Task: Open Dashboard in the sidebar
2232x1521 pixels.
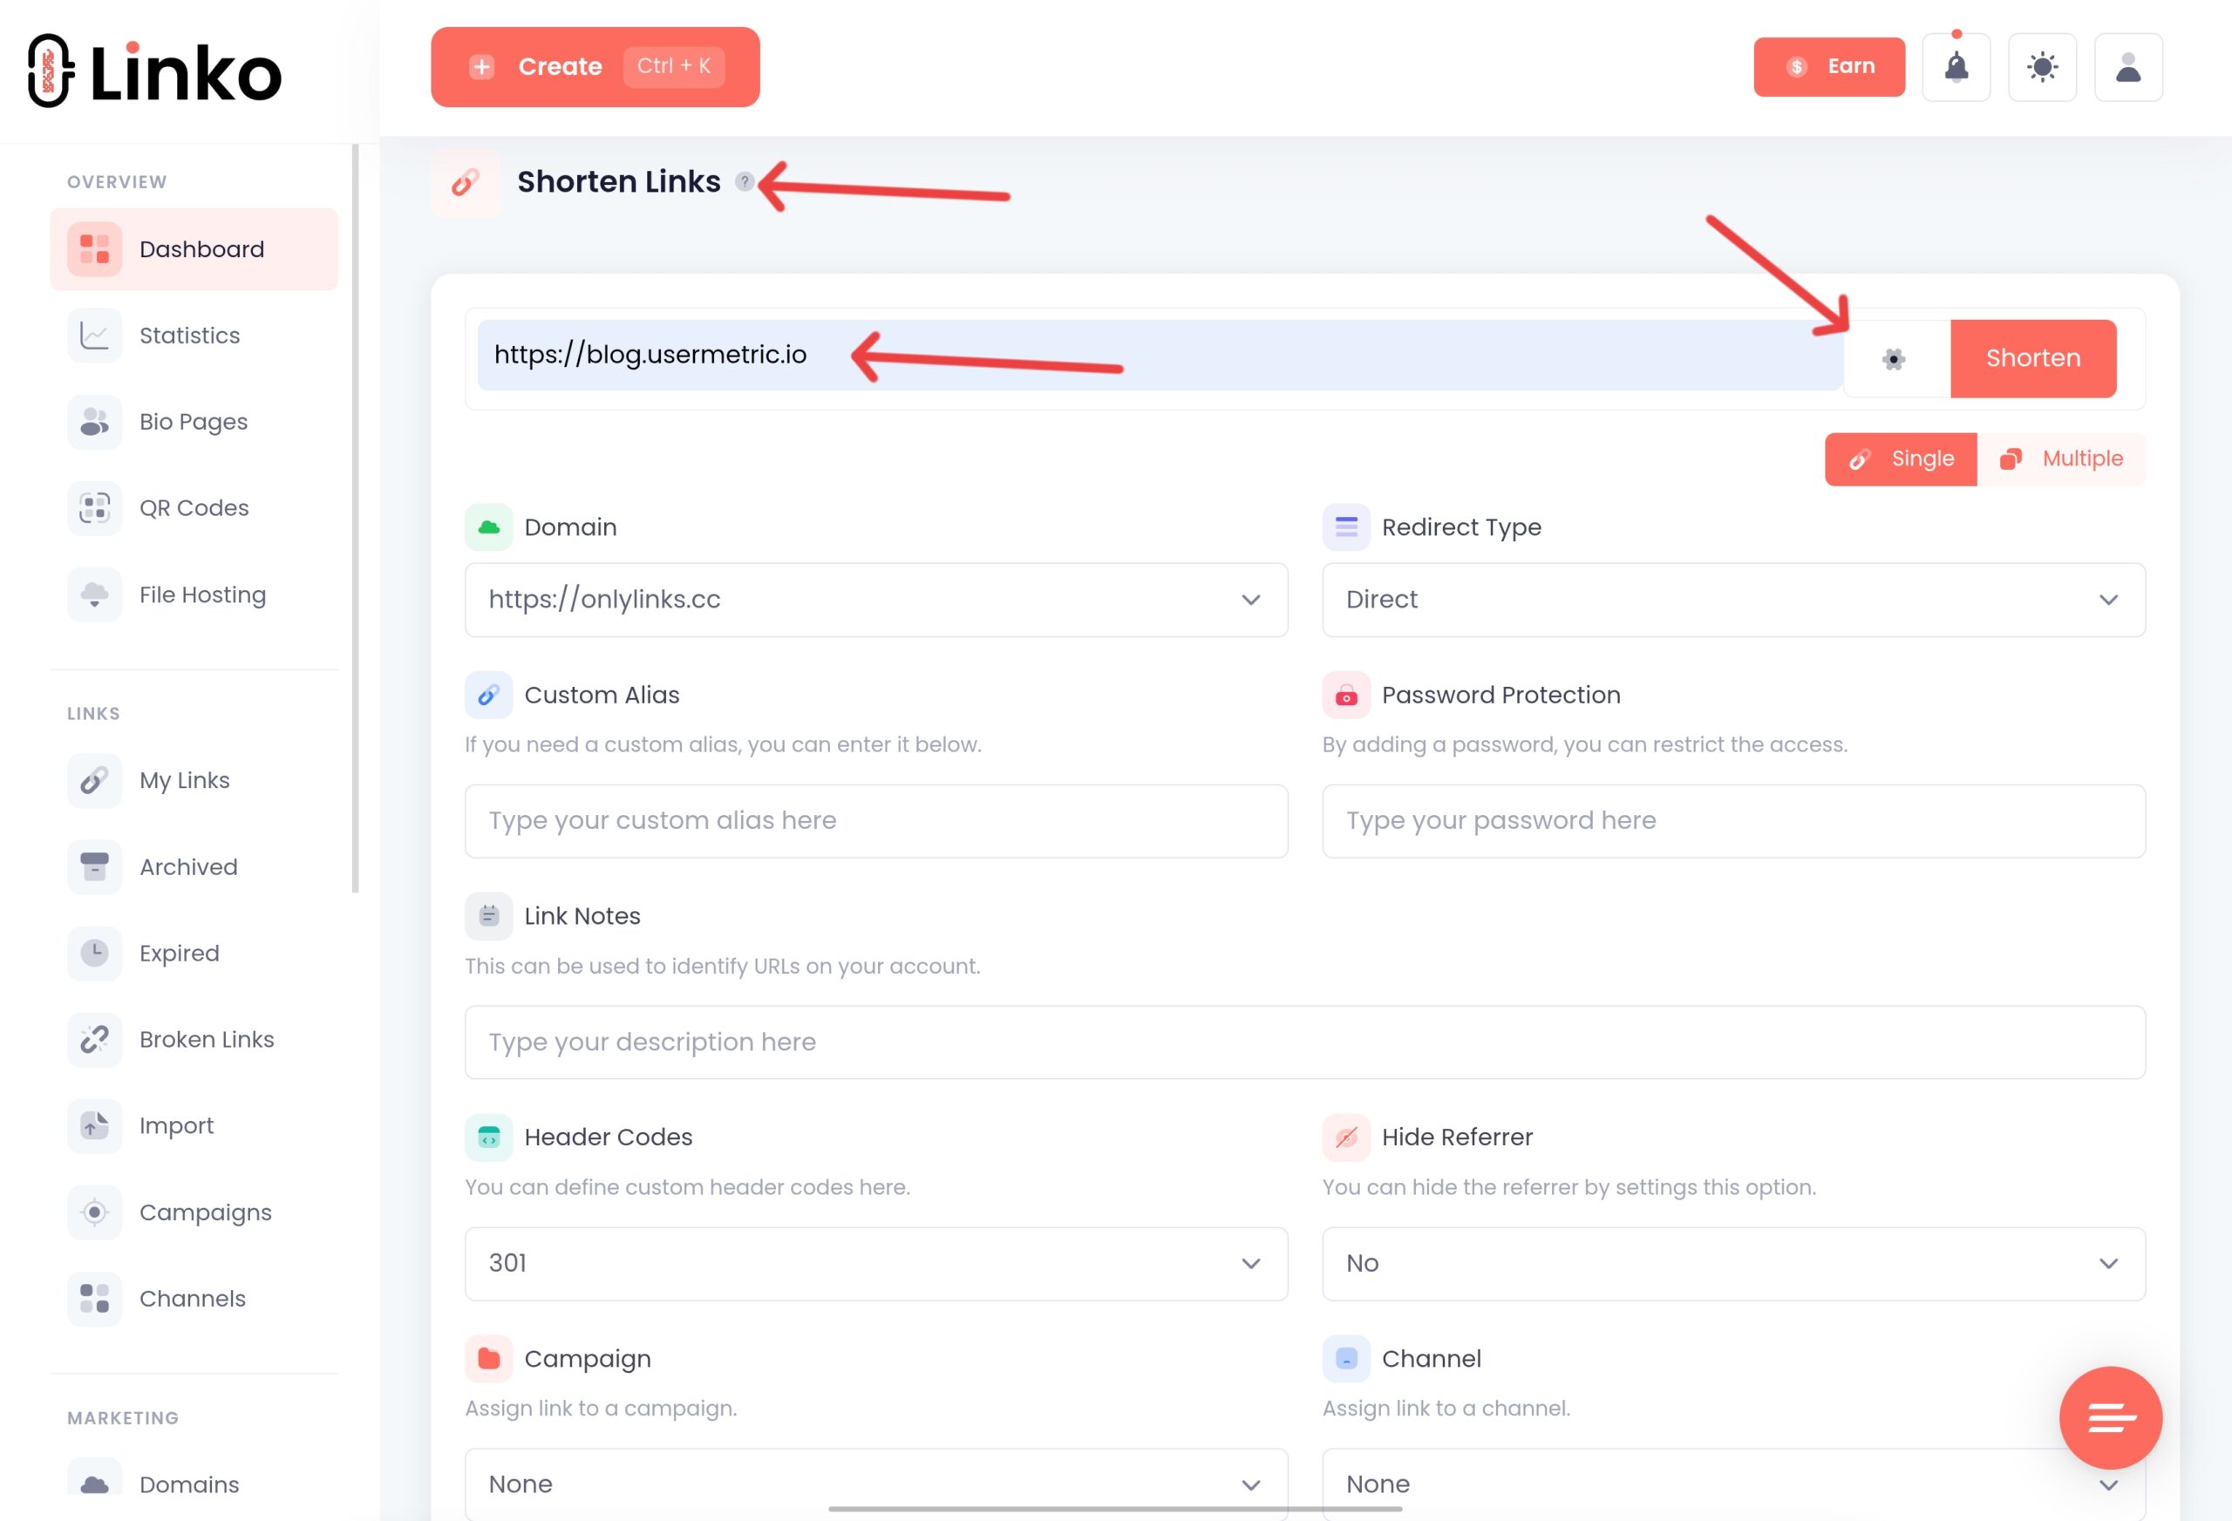Action: point(194,249)
